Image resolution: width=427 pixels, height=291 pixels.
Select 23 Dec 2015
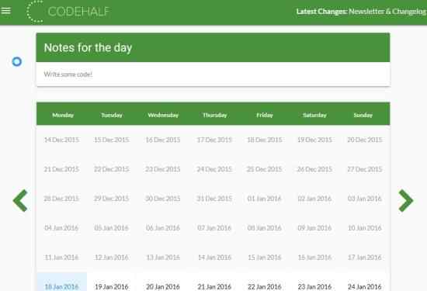pyautogui.click(x=163, y=169)
